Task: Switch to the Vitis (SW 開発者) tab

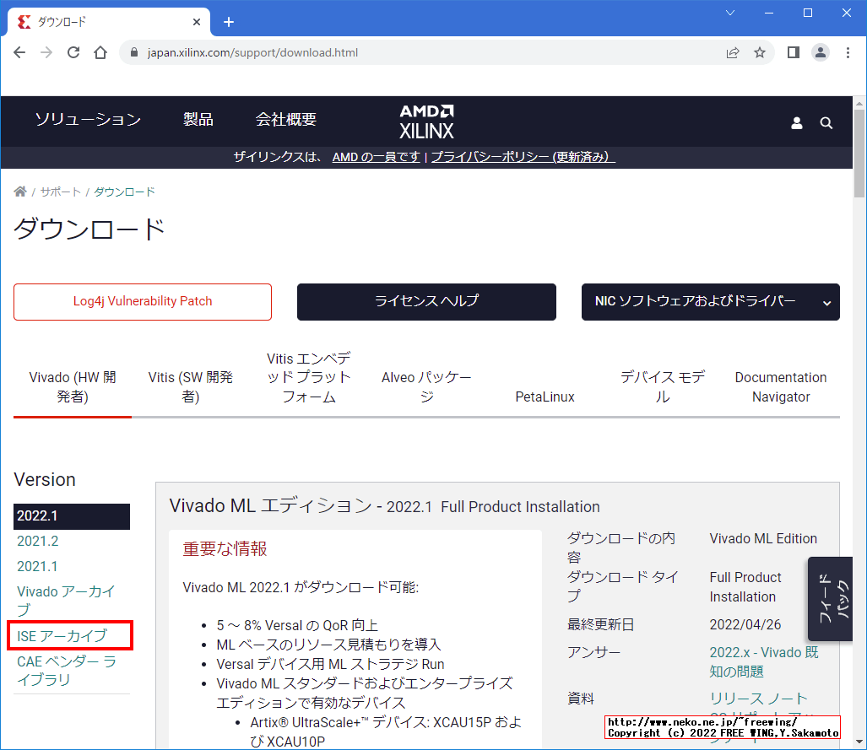Action: [190, 386]
